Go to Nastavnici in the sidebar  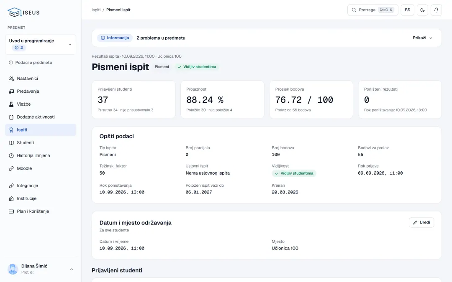tap(41, 79)
